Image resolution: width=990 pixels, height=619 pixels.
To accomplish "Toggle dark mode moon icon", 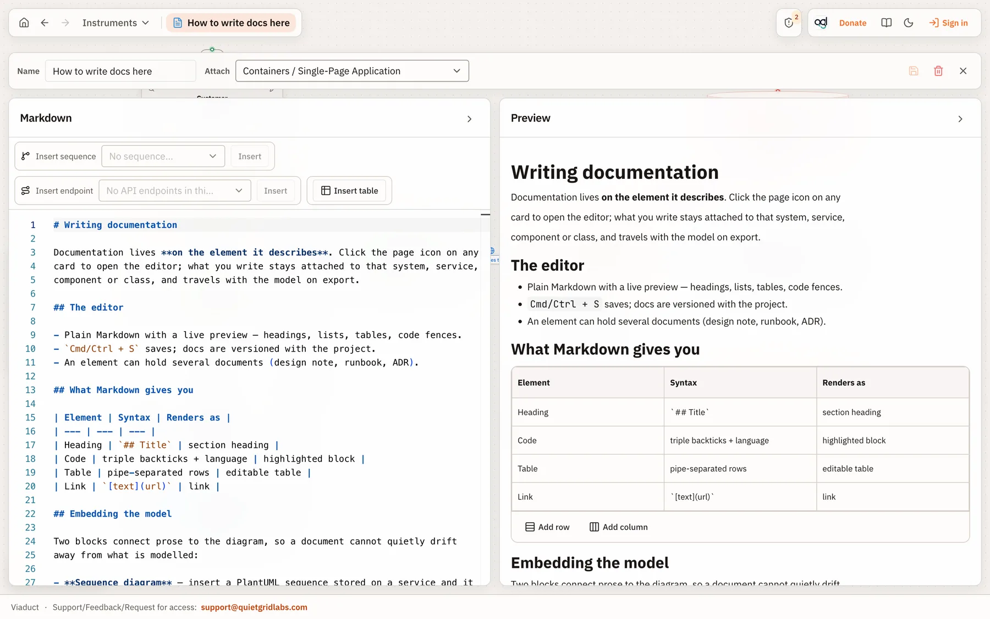I will [909, 23].
